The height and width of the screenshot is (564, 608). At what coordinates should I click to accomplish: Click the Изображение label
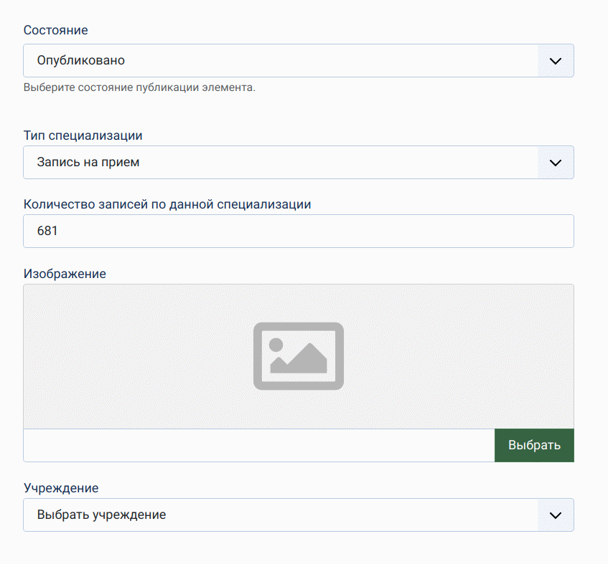tap(65, 274)
